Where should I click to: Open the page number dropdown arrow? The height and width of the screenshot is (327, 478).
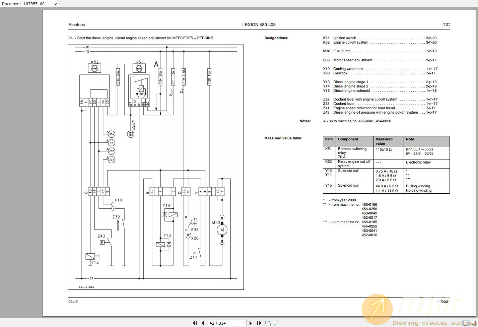[244, 323]
